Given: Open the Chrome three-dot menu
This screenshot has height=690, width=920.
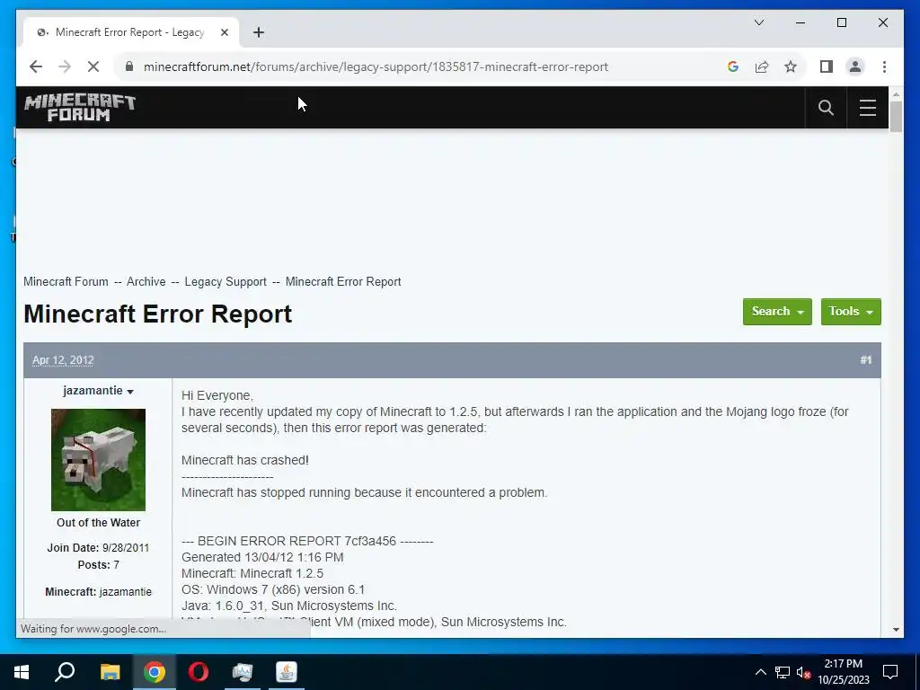Looking at the screenshot, I should click(x=884, y=66).
